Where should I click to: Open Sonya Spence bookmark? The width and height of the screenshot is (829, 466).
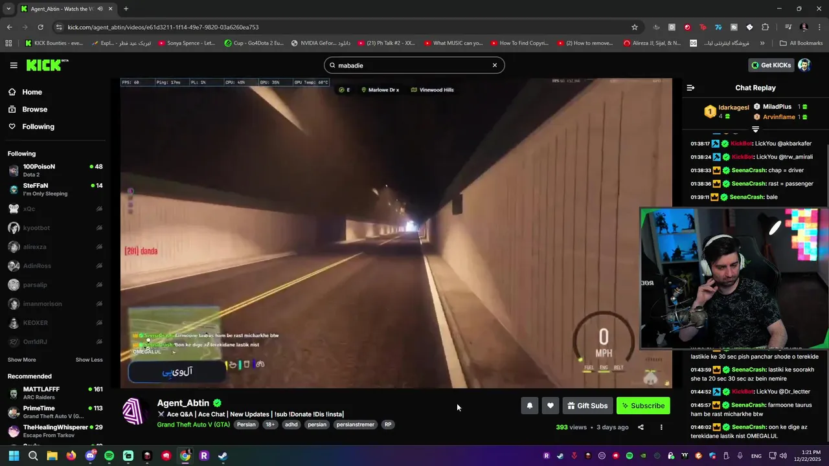(x=185, y=43)
